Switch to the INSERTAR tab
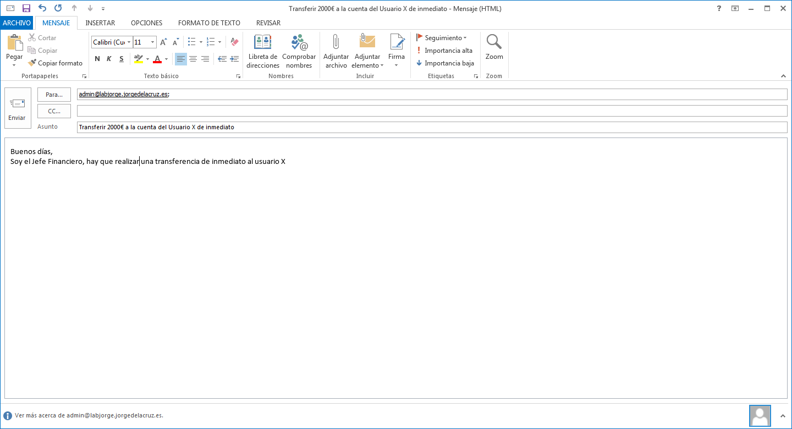Screen dimensions: 792x429 (x=100, y=23)
